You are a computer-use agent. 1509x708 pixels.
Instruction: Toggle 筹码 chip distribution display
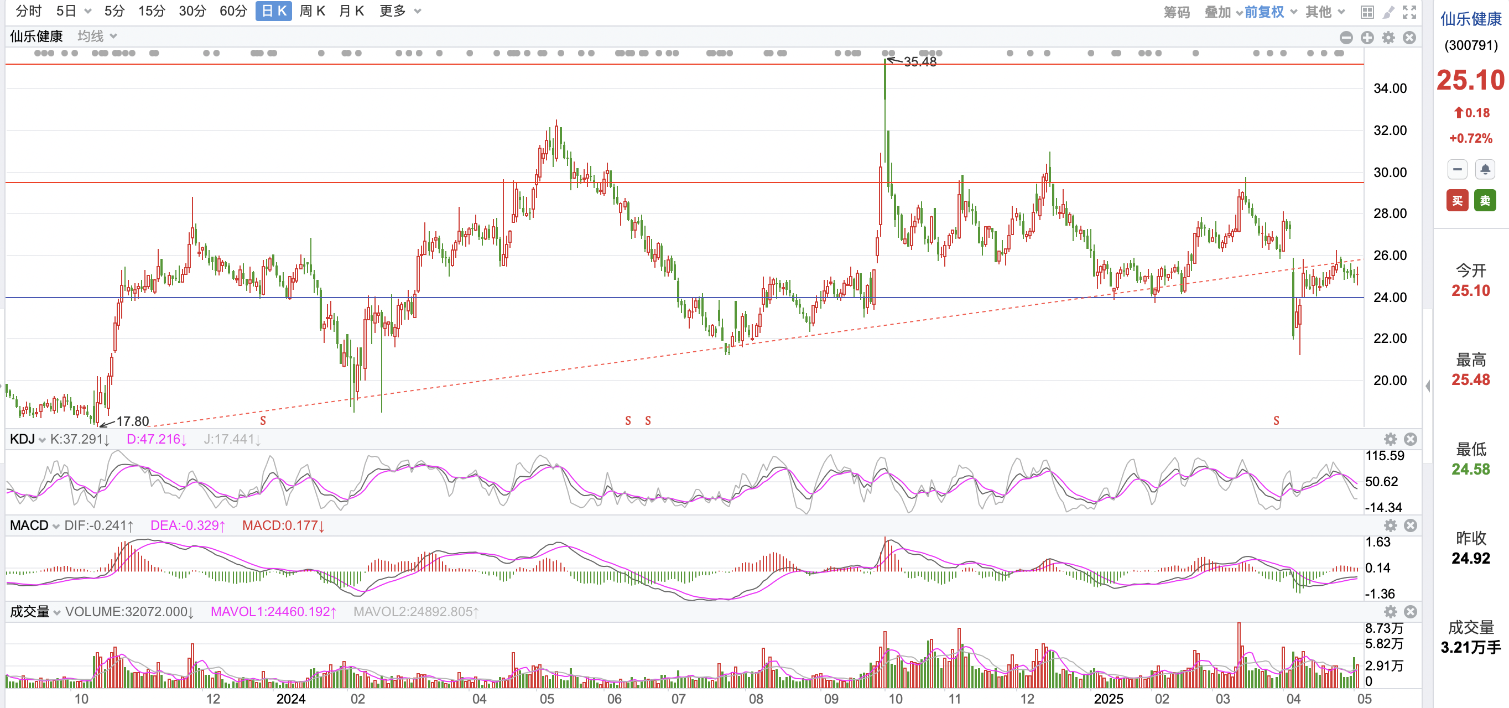tap(1176, 12)
